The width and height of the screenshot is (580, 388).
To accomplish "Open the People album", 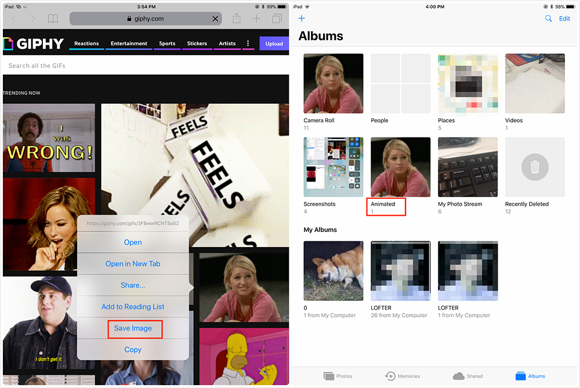I will pyautogui.click(x=401, y=83).
